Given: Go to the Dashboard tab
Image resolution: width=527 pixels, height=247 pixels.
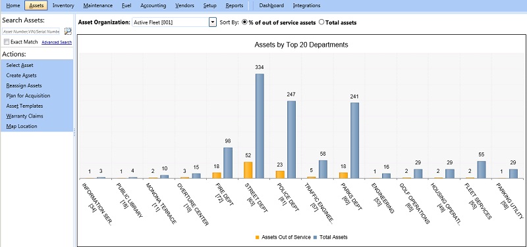Looking at the screenshot, I should 271,5.
